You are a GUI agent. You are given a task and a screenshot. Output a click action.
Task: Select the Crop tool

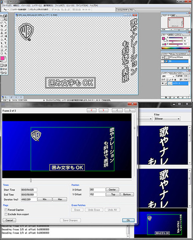click(x=2, y=26)
